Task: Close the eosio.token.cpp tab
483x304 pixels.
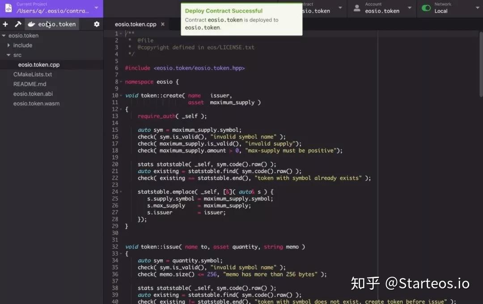Action: click(162, 25)
